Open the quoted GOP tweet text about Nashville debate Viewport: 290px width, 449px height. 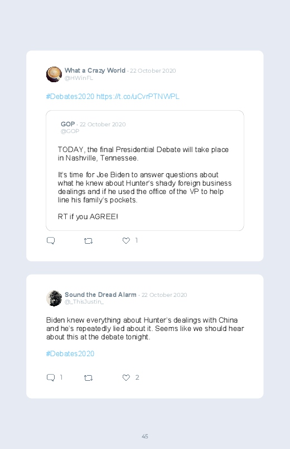coord(144,183)
